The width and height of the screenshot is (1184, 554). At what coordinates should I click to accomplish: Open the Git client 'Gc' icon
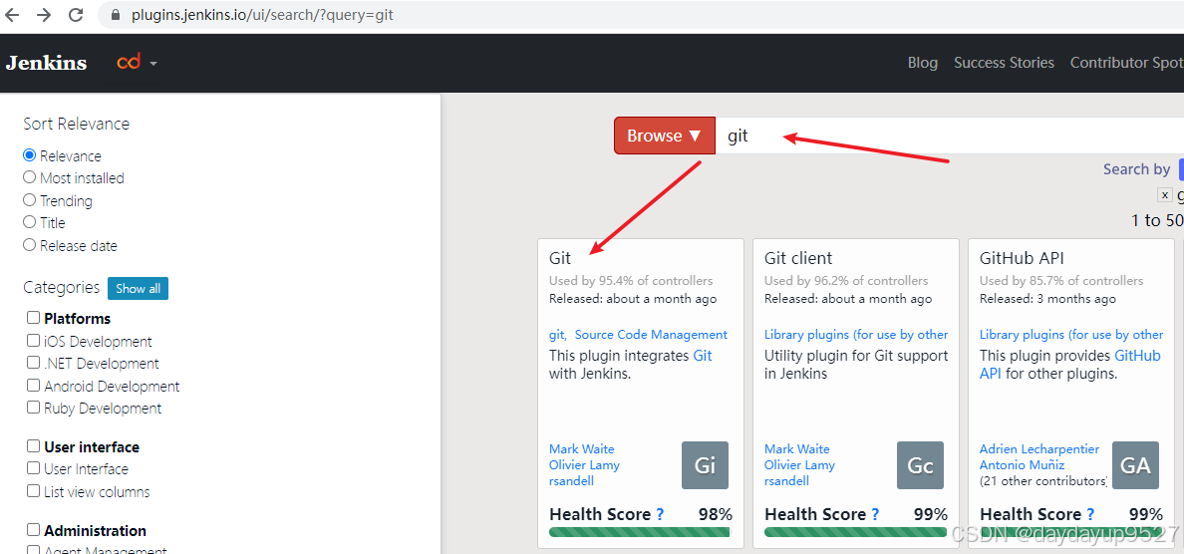tap(921, 465)
